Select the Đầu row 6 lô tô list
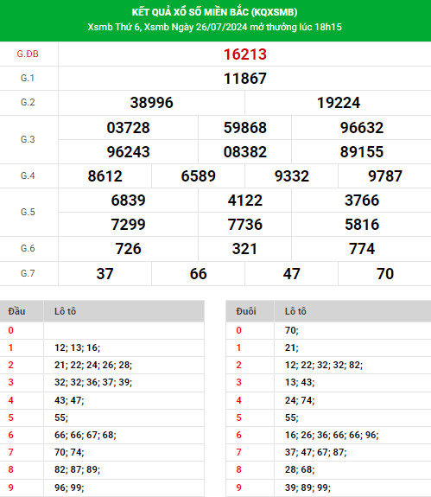Screen dimensions: 431x497 (x=86, y=435)
